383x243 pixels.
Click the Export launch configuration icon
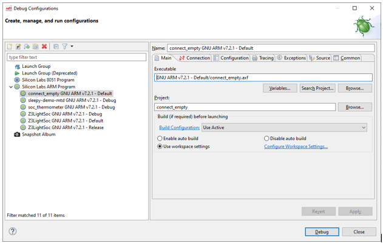27,46
